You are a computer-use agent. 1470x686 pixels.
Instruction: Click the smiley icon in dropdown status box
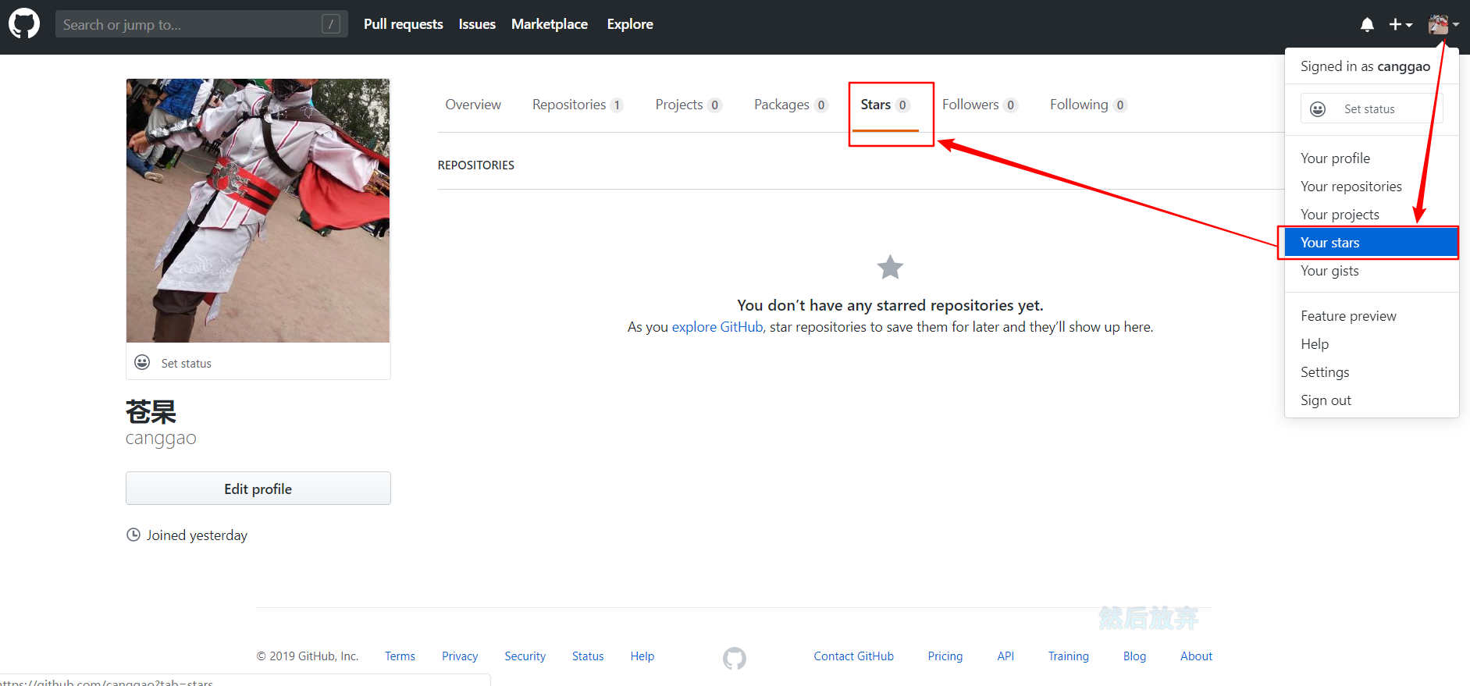(x=1318, y=109)
